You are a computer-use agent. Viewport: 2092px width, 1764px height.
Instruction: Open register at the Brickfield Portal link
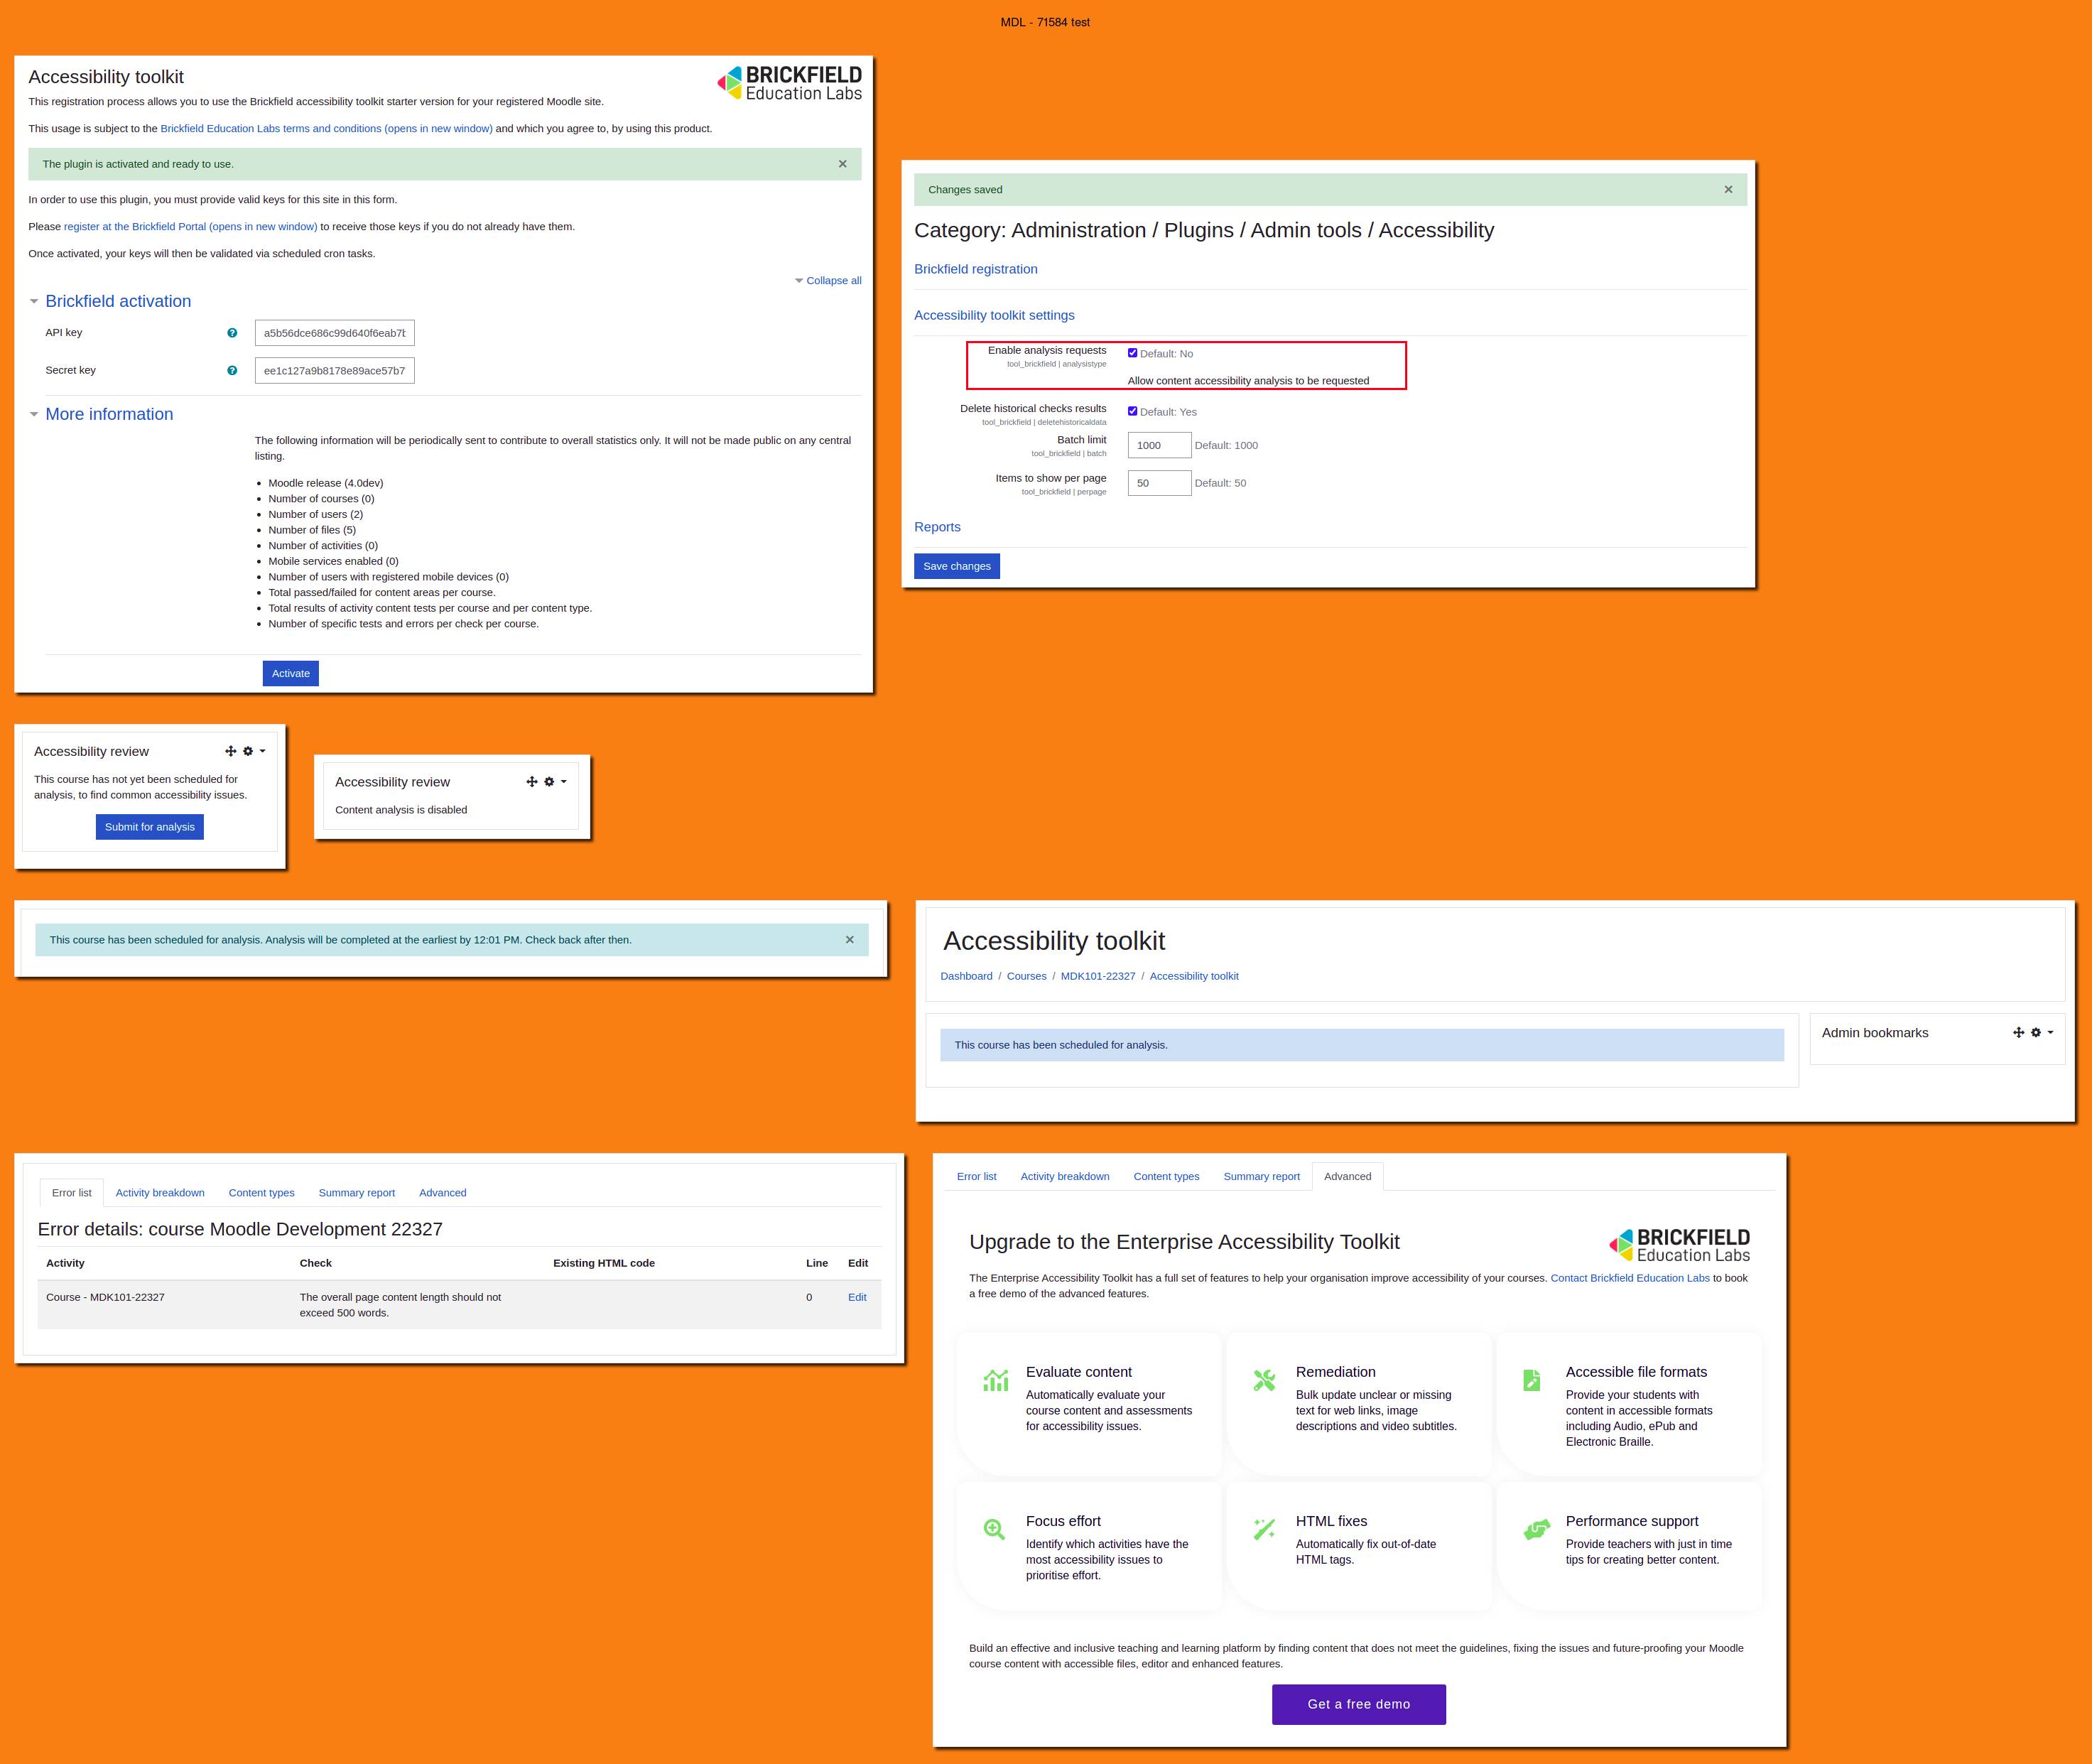pyautogui.click(x=190, y=227)
